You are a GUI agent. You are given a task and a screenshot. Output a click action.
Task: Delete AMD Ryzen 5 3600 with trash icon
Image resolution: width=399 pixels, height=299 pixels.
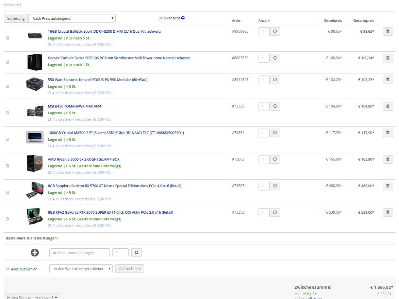coord(388,159)
